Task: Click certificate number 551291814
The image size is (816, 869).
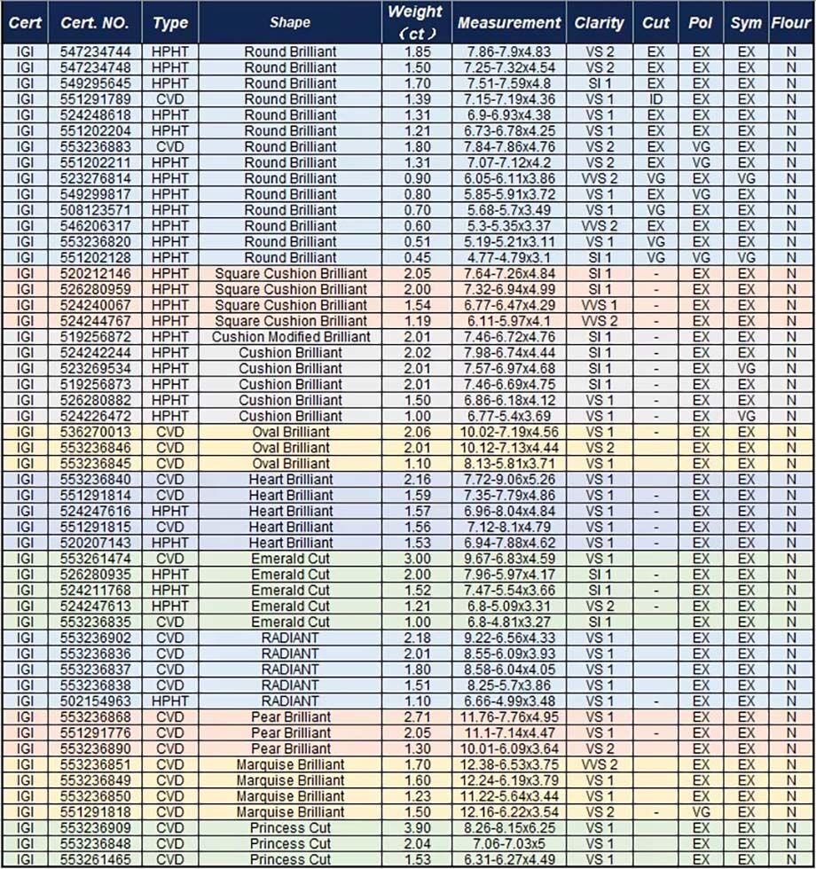Action: (x=96, y=496)
